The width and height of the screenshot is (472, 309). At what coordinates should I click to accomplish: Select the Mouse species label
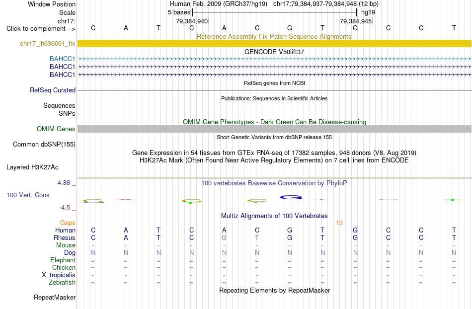tap(66, 245)
